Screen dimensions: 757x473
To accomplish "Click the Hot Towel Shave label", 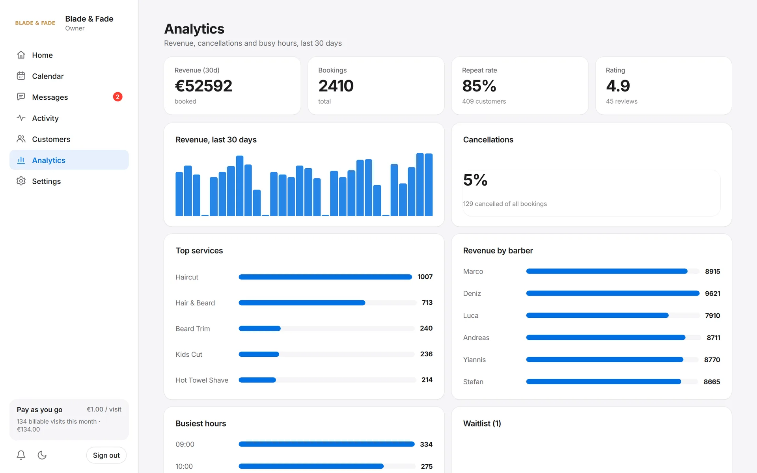I will click(202, 380).
